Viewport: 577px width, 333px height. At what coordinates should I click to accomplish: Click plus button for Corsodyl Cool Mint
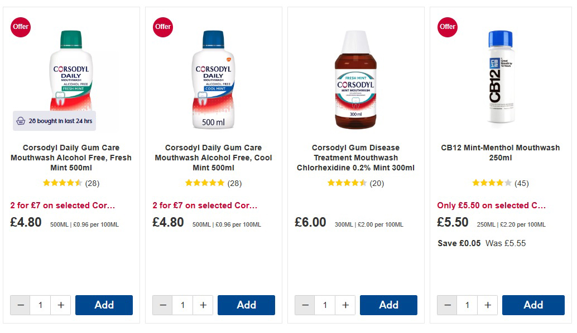(203, 305)
